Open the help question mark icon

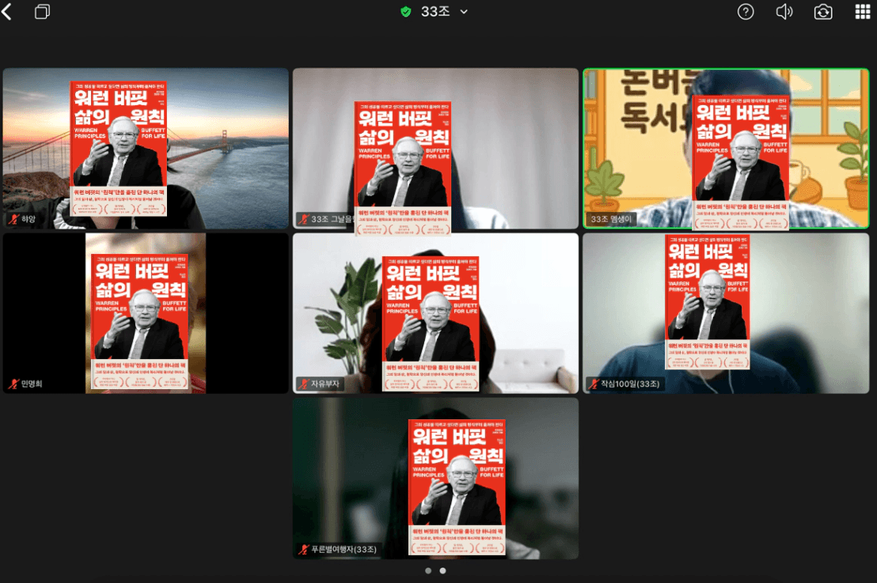745,12
